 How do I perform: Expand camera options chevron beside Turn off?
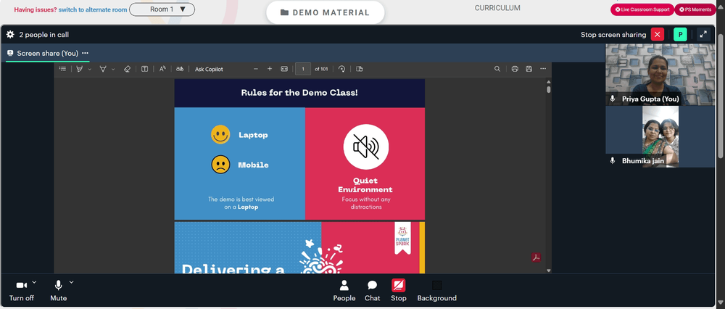[x=34, y=281]
